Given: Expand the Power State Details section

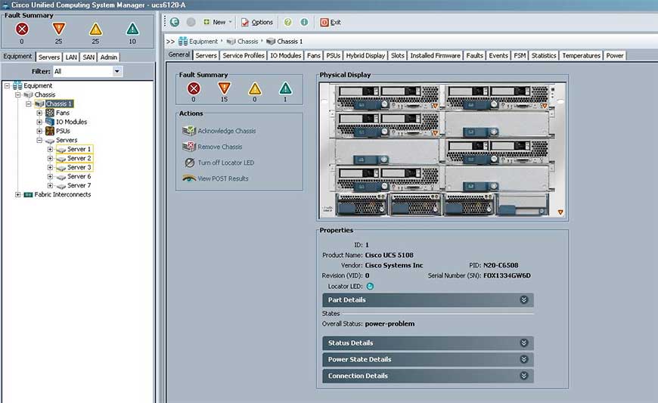Looking at the screenshot, I should (x=428, y=359).
